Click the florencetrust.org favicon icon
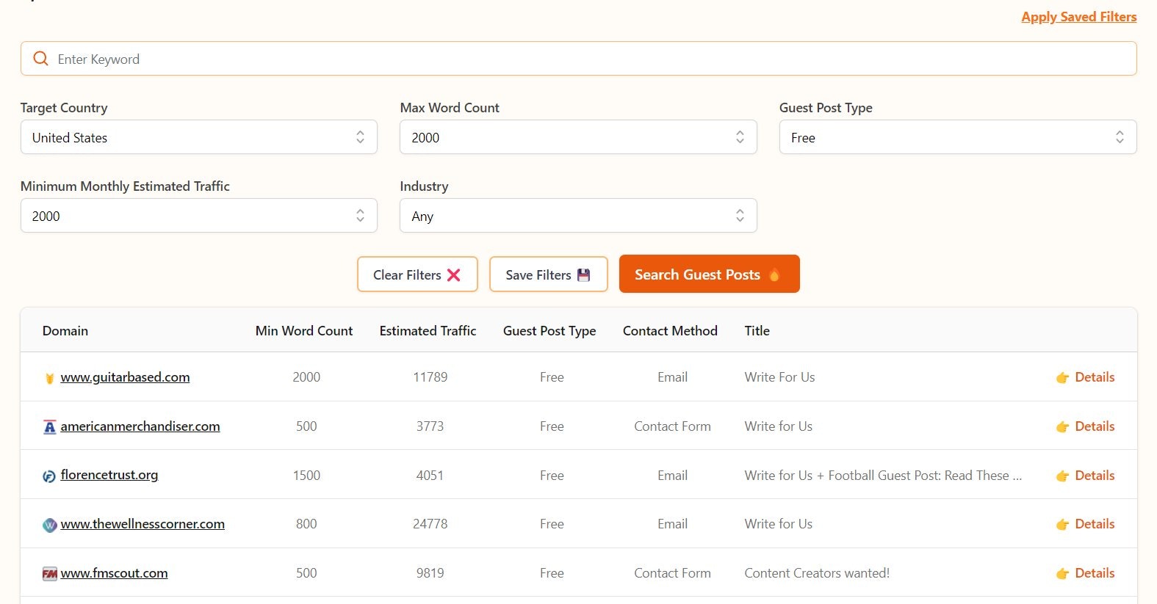The image size is (1157, 604). (49, 476)
